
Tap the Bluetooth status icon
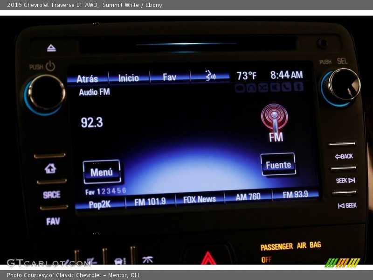click(x=298, y=87)
